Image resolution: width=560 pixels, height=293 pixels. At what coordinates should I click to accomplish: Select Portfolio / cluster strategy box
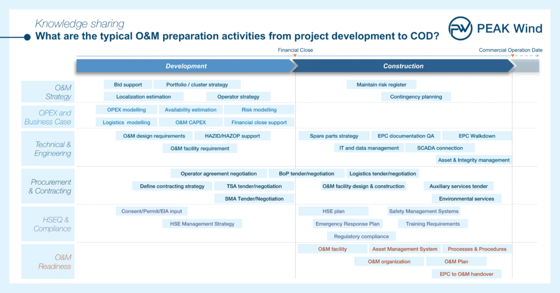pyautogui.click(x=197, y=85)
